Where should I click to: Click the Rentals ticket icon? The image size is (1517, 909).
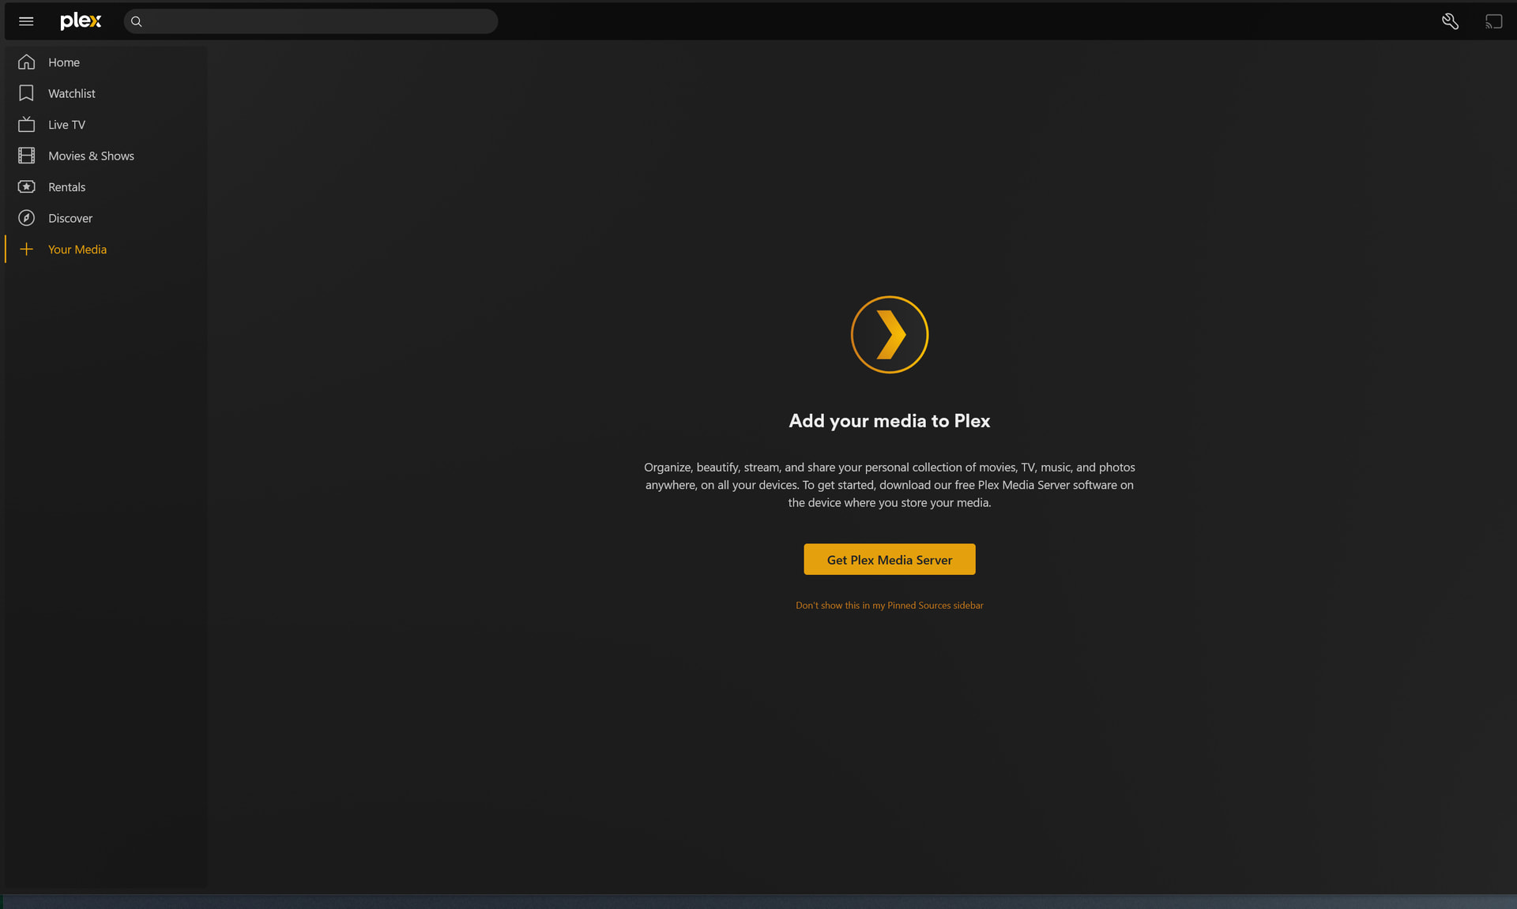tap(26, 187)
